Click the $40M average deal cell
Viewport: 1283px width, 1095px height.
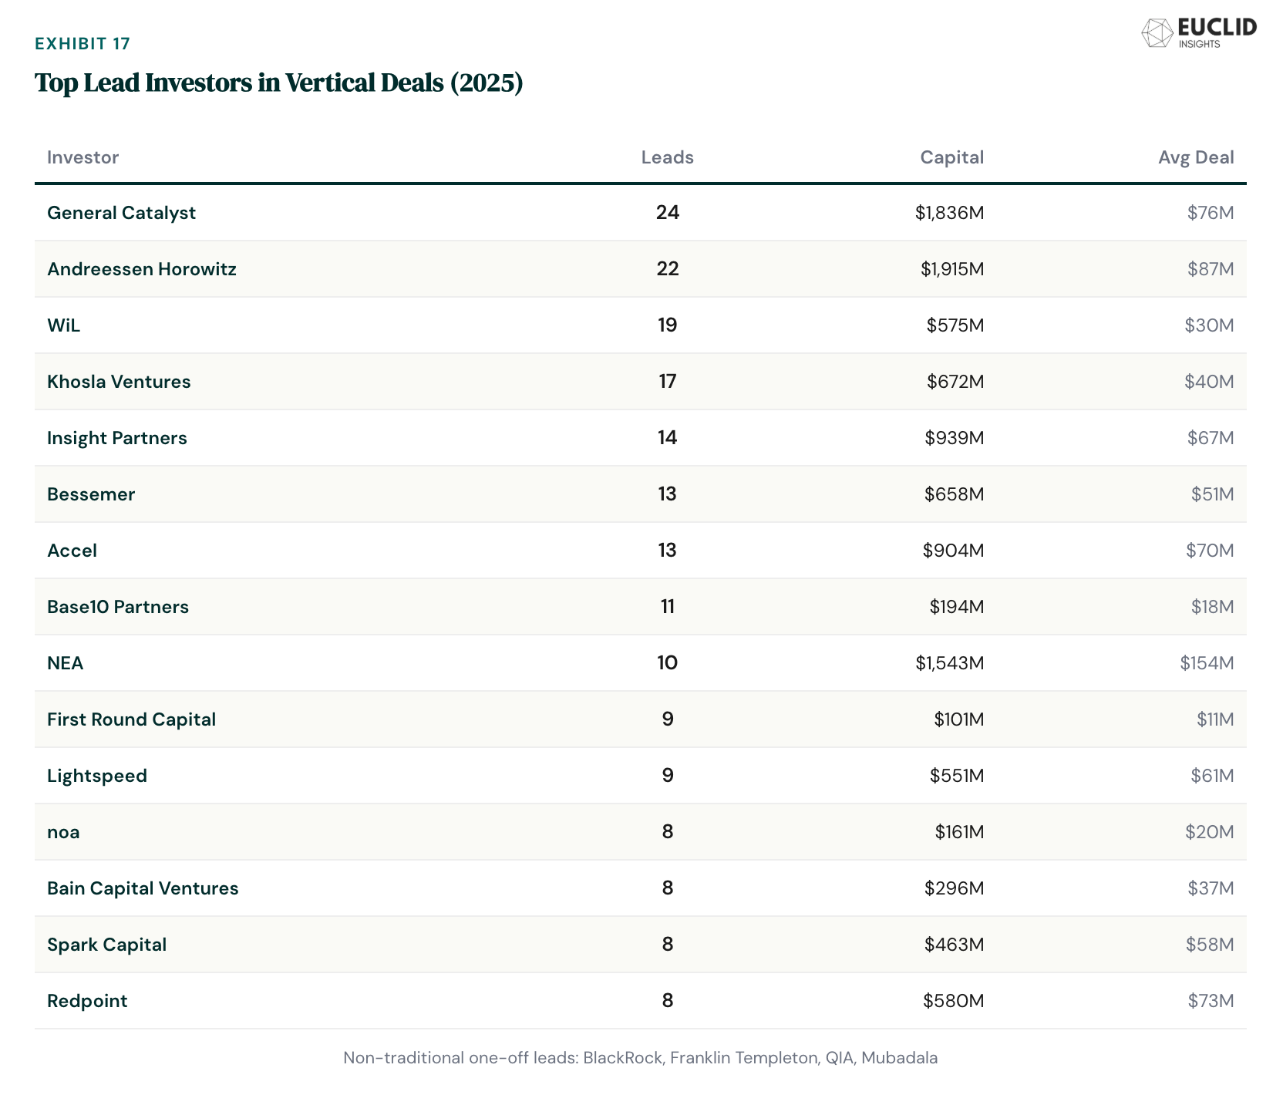click(x=1210, y=382)
